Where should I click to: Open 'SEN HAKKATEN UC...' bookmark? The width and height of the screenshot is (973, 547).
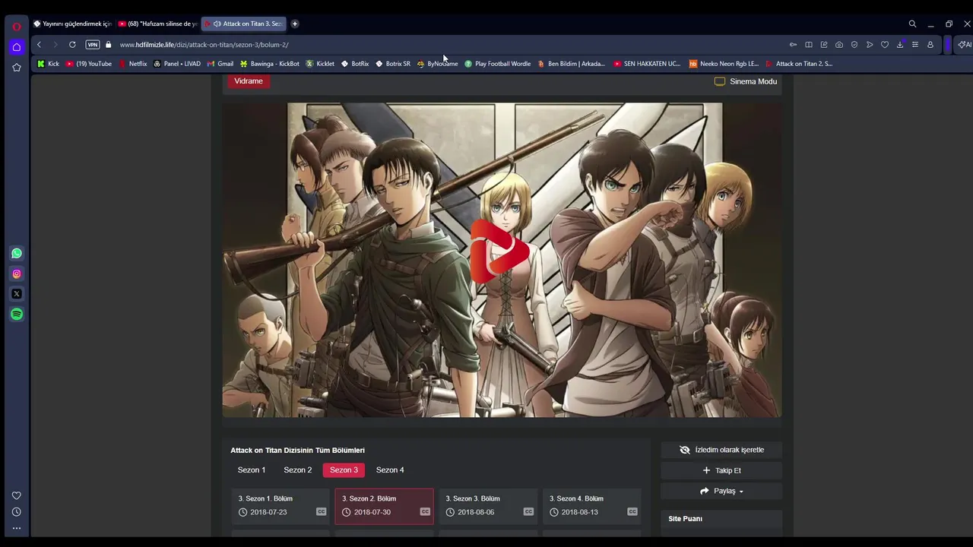coord(647,64)
